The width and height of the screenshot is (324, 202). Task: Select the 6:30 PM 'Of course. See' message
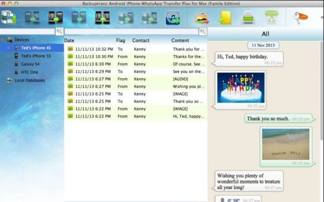click(136, 64)
